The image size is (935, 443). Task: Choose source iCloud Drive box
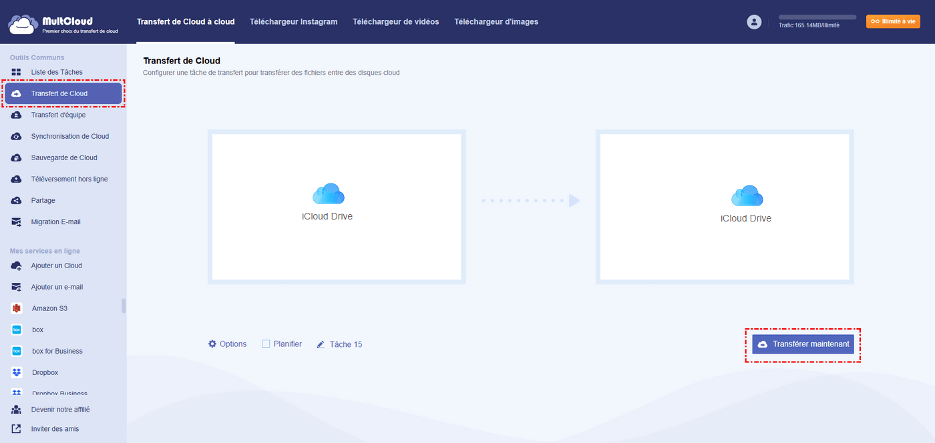(337, 207)
